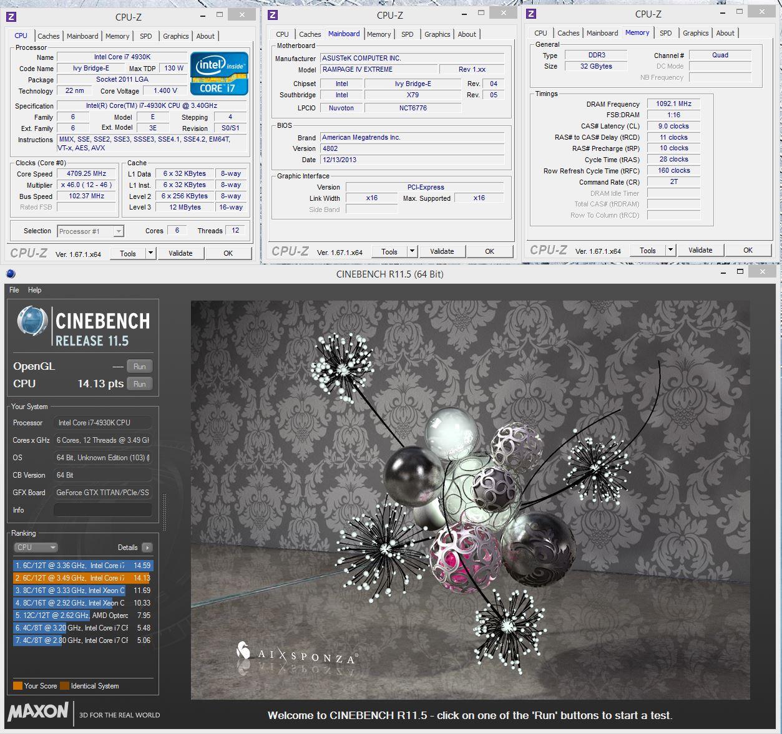Open the Cinebench Help menu
Image resolution: width=782 pixels, height=734 pixels.
tap(35, 290)
